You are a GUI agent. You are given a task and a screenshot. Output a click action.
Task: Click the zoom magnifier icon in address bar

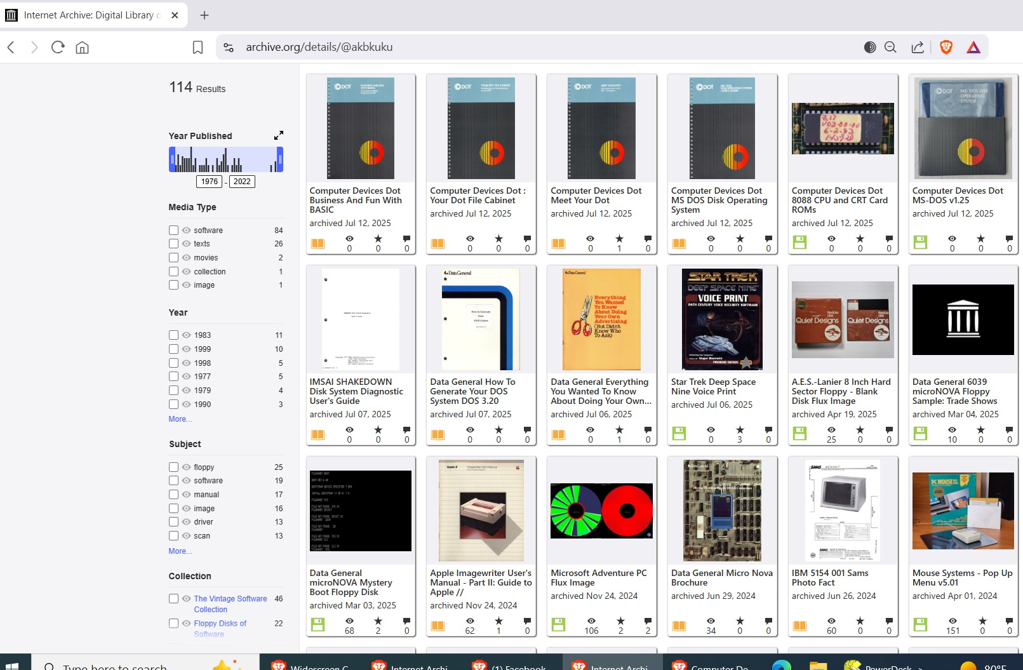point(890,47)
